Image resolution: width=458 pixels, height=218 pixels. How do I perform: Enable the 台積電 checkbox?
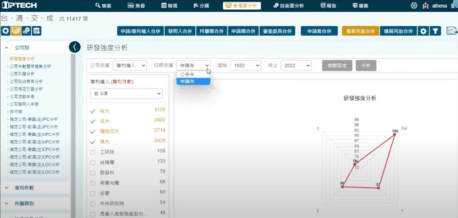(x=93, y=162)
